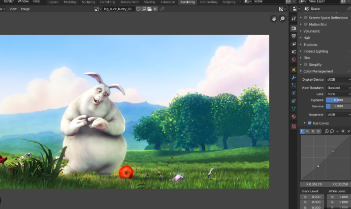This screenshot has width=351, height=209.
Task: Open the Help menu
Action: pos(36,1)
